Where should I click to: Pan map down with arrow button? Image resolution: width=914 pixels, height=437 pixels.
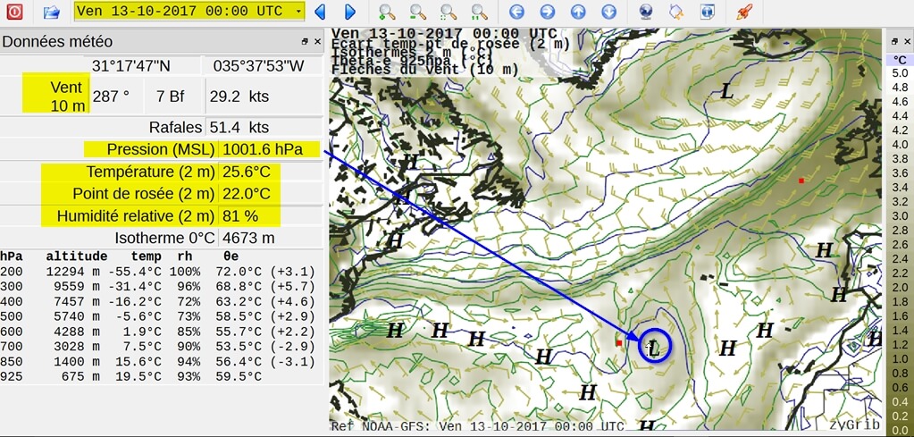[x=608, y=11]
